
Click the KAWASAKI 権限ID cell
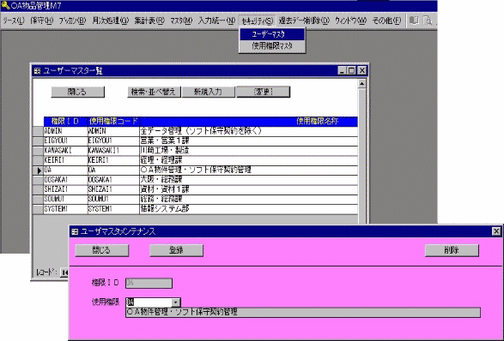(65, 151)
